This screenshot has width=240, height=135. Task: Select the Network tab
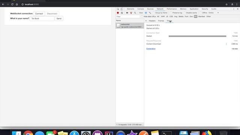coord(160,9)
